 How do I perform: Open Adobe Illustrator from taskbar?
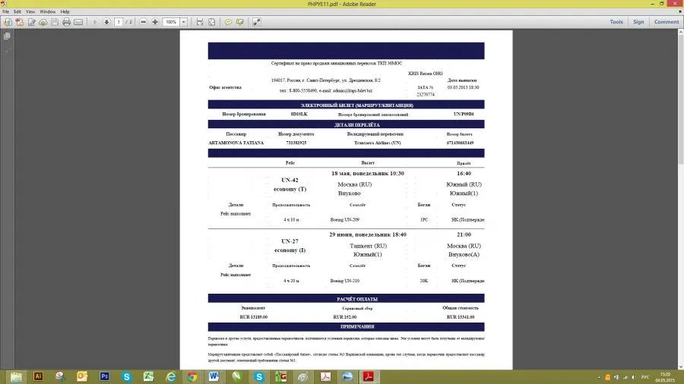[38, 376]
